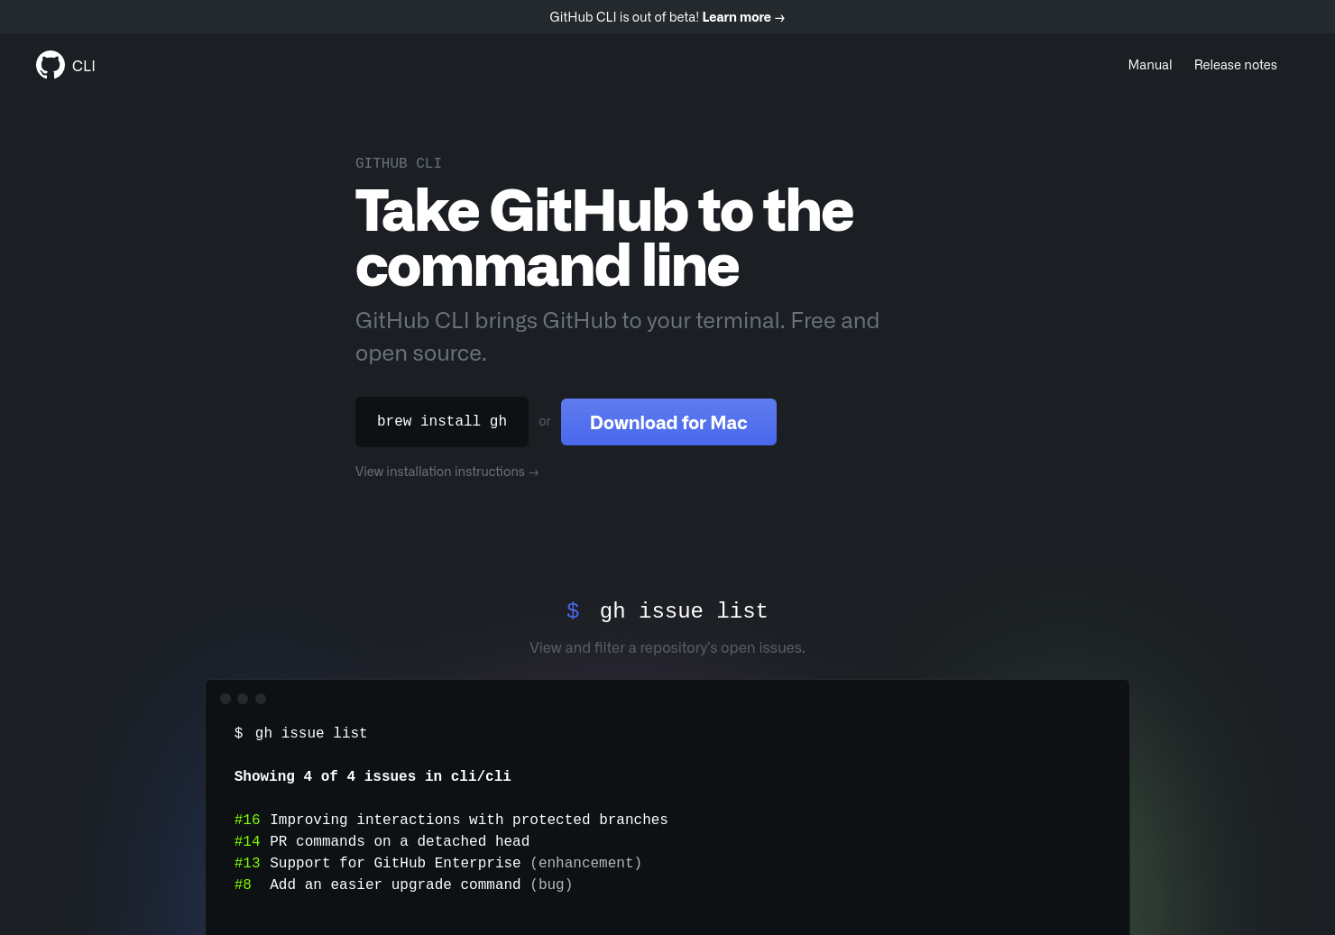Click 'Showing 4 of 4 issues in cli/cli'

coord(373,776)
